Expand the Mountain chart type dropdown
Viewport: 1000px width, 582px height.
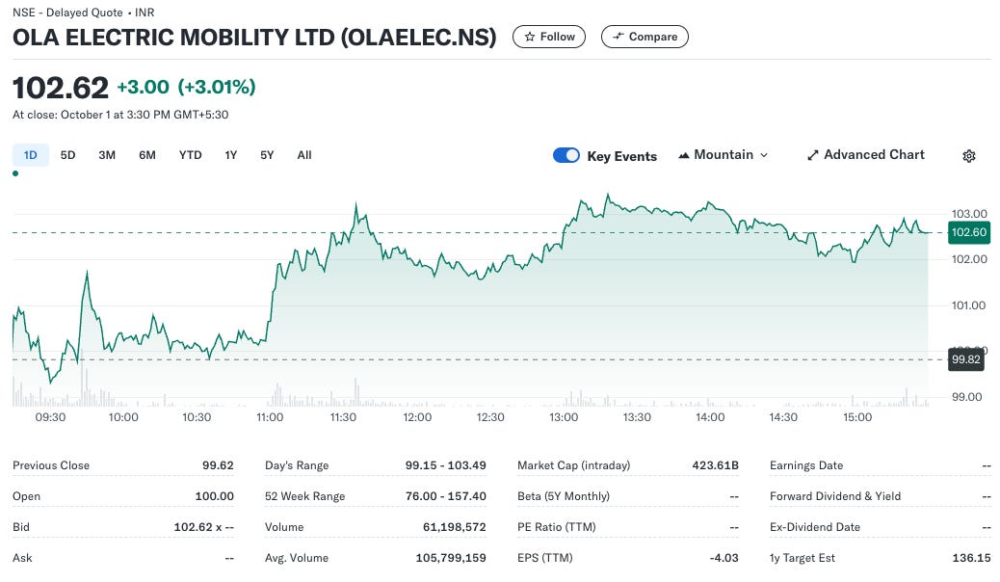[x=724, y=155]
